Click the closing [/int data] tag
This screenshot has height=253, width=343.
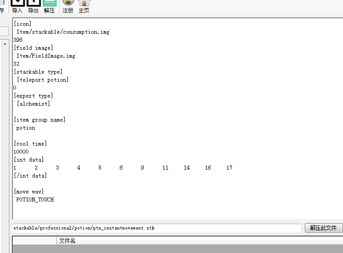30,175
